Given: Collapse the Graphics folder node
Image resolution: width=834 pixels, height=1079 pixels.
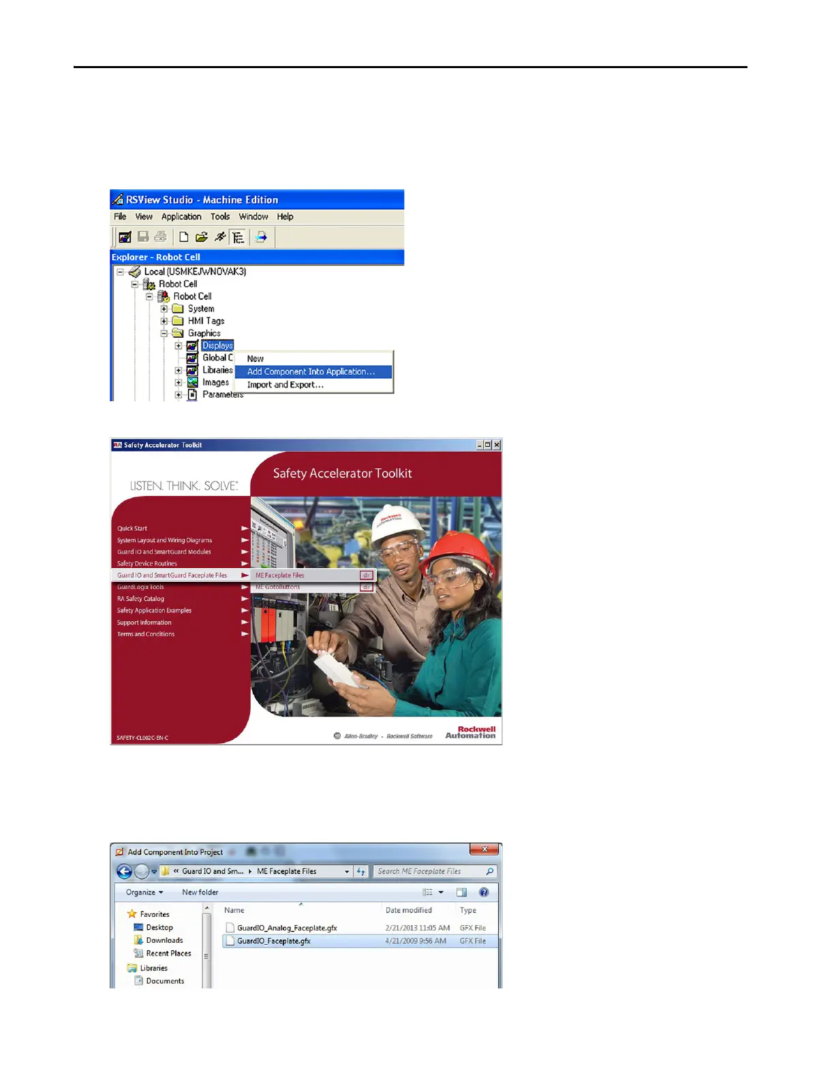Looking at the screenshot, I should coord(164,333).
